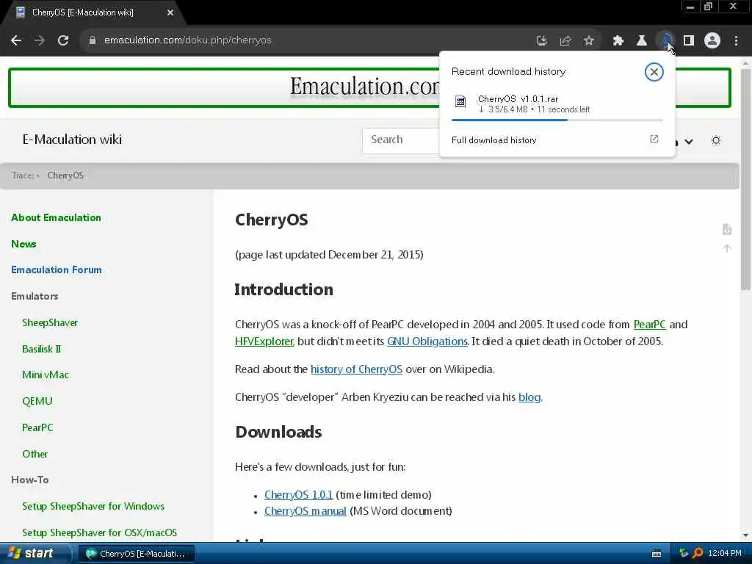Open Mini vMac emulator page
The width and height of the screenshot is (752, 564).
tap(45, 375)
